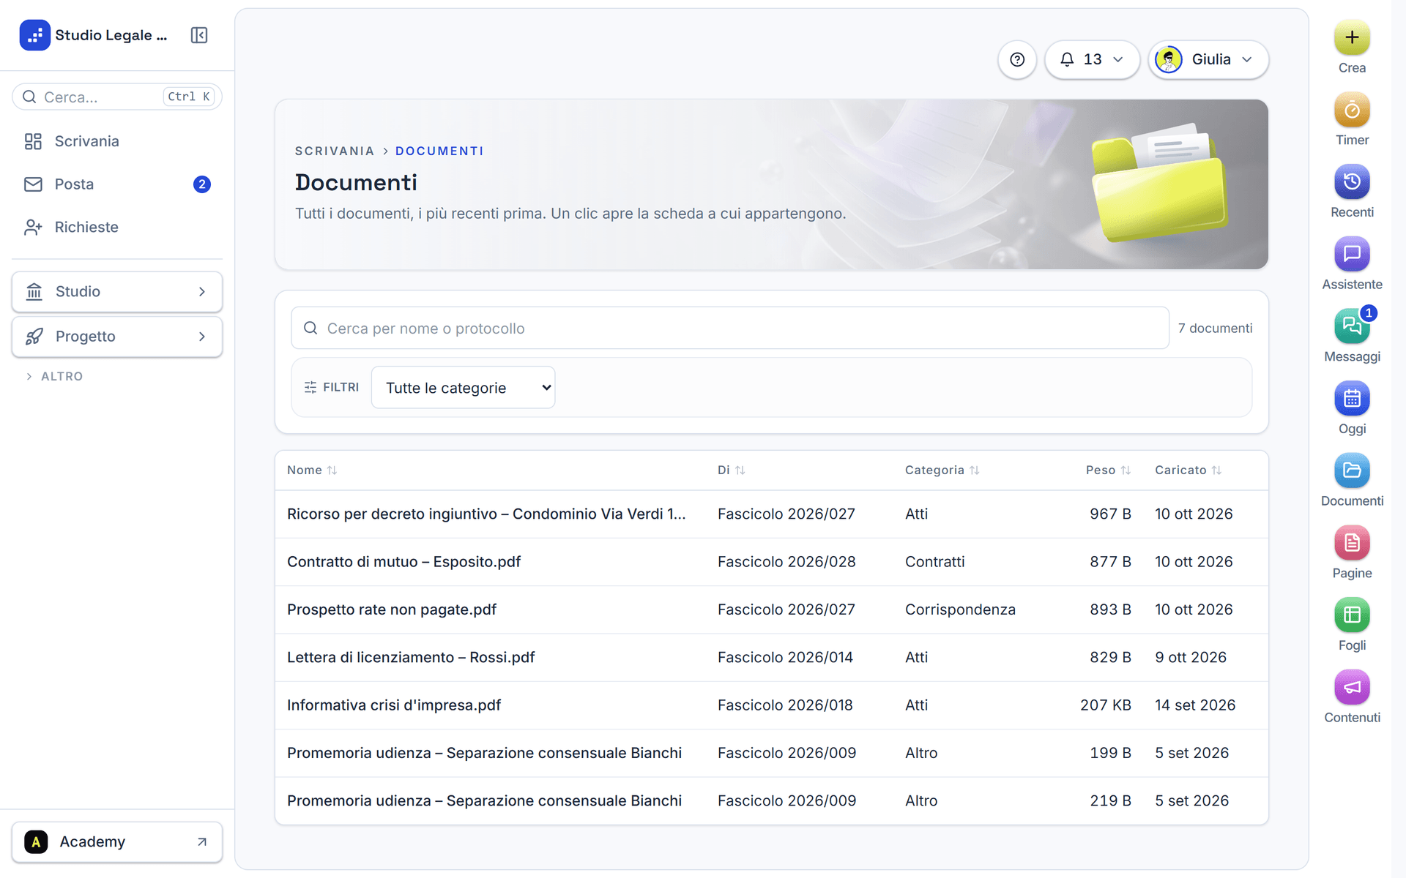This screenshot has width=1406, height=878.
Task: Click SCRIVANIA breadcrumb link
Action: click(334, 151)
